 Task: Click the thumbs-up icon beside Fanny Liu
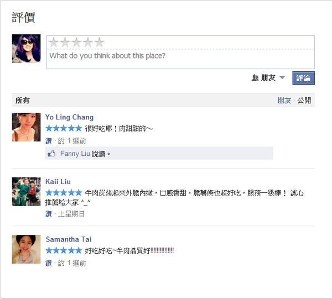tap(51, 154)
